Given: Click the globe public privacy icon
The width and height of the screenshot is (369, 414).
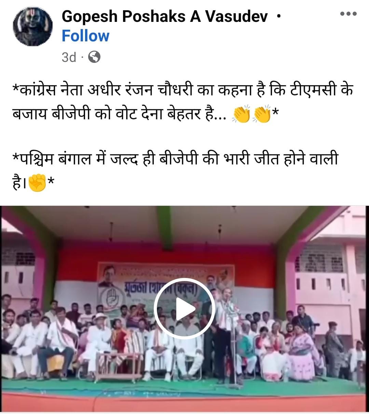Looking at the screenshot, I should coord(94,57).
